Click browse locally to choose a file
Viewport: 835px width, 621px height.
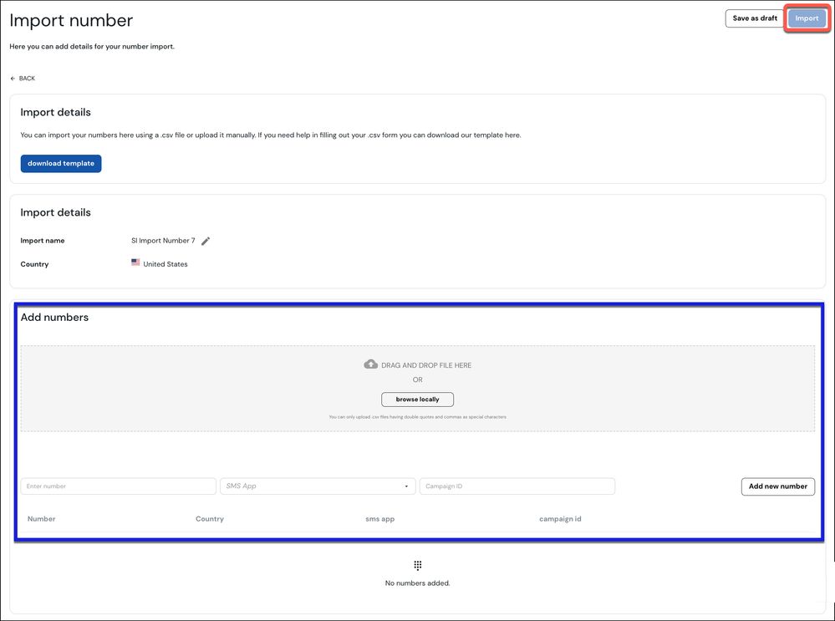click(x=418, y=400)
